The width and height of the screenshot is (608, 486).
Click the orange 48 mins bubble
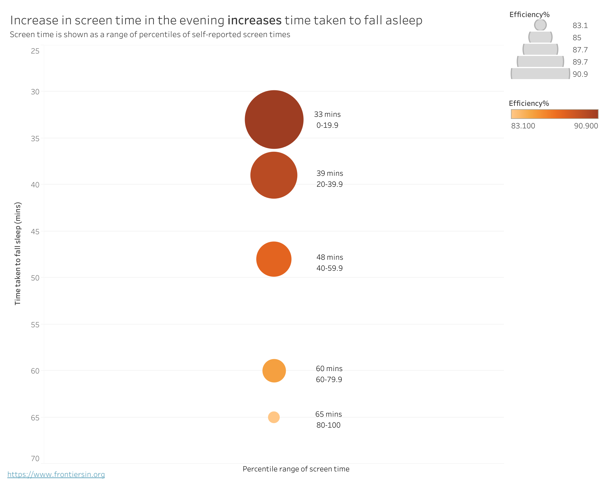point(274,259)
